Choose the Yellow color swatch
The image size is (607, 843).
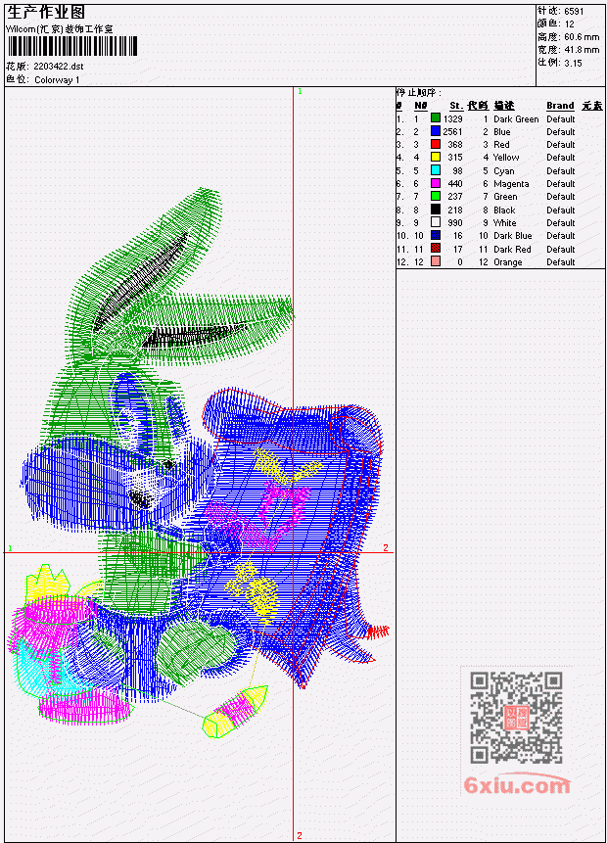(436, 157)
